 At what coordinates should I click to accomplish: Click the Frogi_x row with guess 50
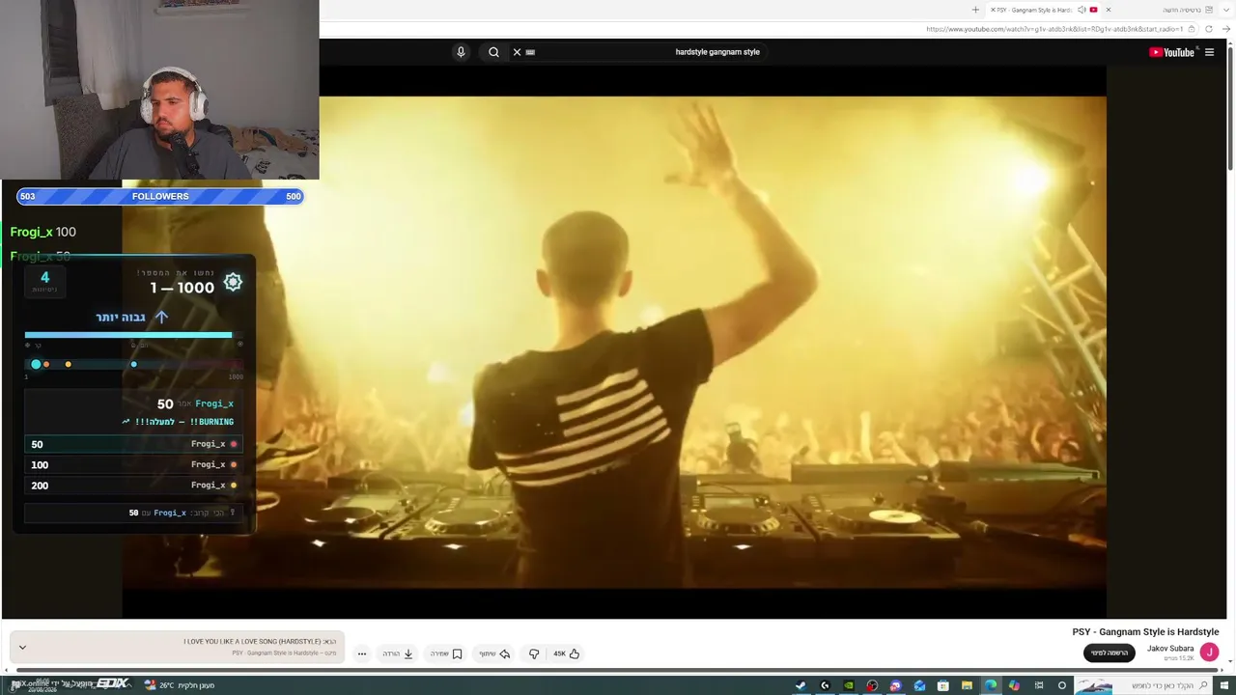133,444
